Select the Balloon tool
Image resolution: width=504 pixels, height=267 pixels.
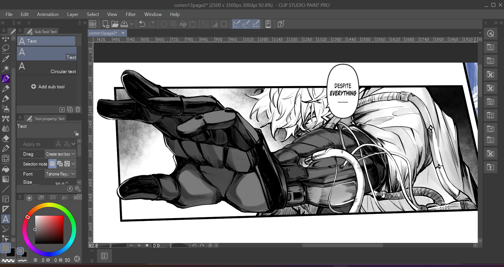[6, 229]
